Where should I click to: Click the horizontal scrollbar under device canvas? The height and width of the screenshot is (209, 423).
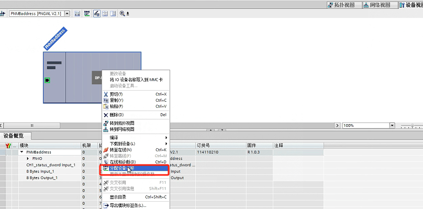(32, 126)
